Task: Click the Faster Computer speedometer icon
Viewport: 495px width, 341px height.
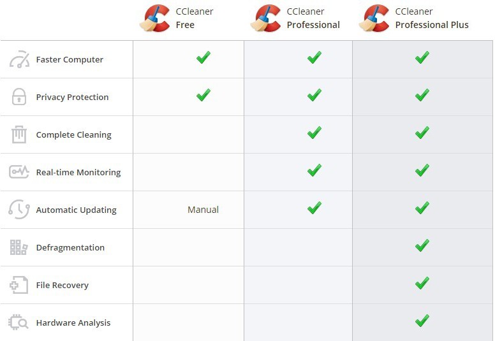Action: (x=19, y=59)
